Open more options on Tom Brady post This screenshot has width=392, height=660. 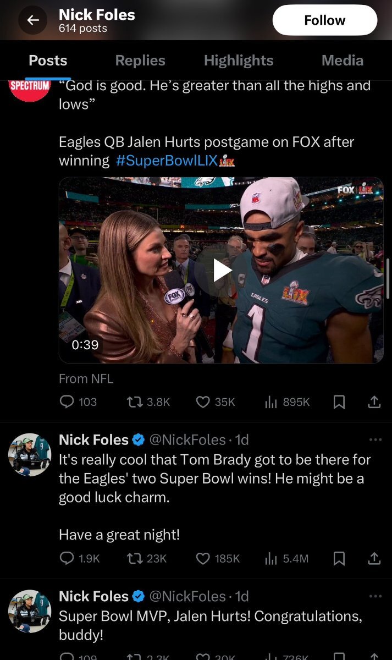point(375,439)
